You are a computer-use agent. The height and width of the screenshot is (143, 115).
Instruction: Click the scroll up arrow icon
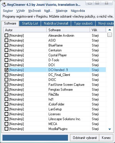pyautogui.click(x=110, y=30)
